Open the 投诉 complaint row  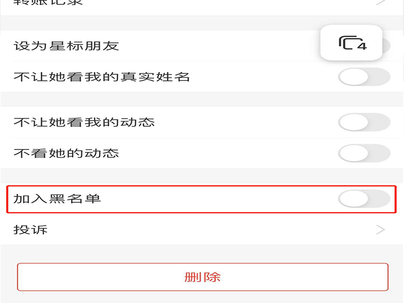pos(202,230)
